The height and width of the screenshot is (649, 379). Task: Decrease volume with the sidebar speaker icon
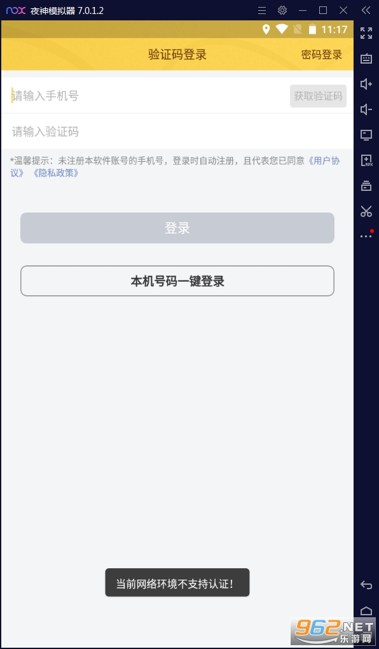pyautogui.click(x=366, y=109)
